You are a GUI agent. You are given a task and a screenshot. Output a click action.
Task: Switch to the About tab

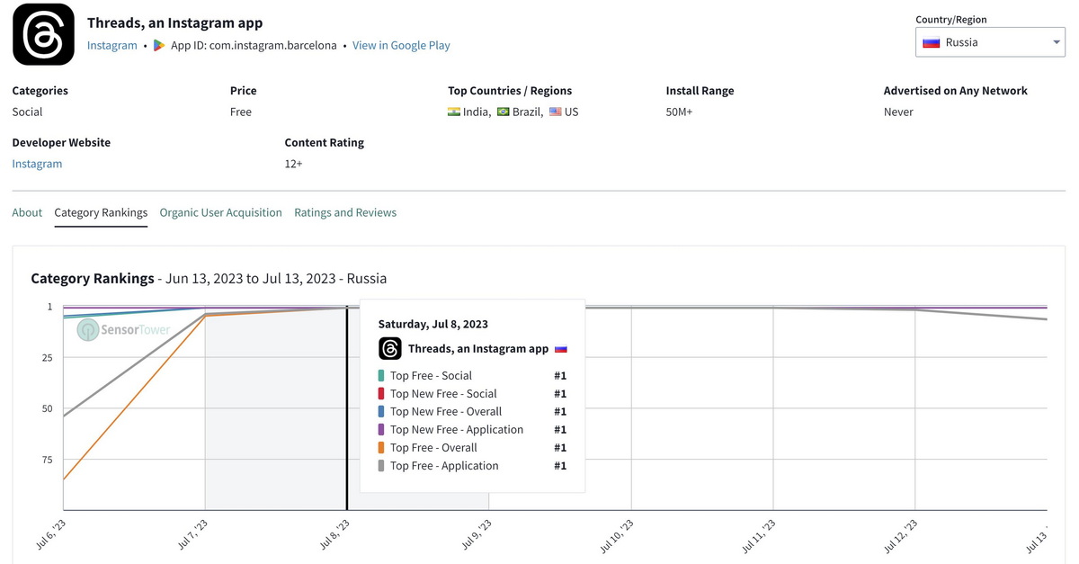pos(27,212)
